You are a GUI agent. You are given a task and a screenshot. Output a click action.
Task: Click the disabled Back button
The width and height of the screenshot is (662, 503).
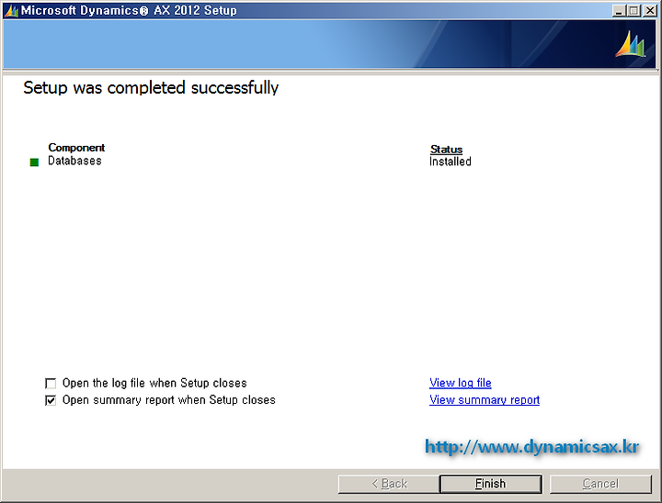[x=389, y=484]
